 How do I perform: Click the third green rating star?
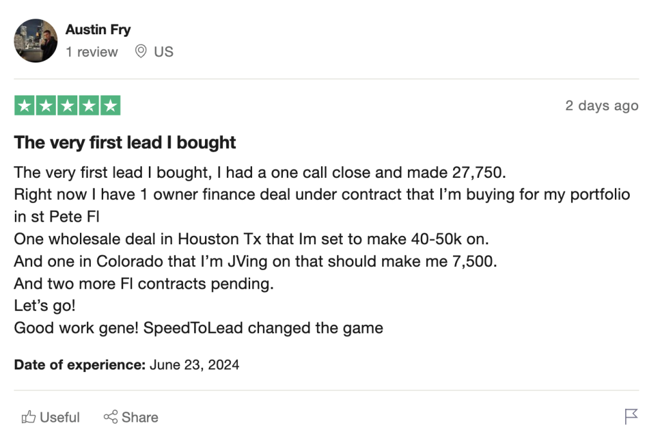coord(67,106)
